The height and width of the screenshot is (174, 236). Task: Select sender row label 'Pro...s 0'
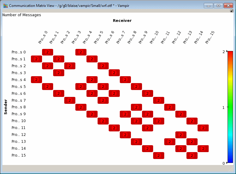pos(19,52)
